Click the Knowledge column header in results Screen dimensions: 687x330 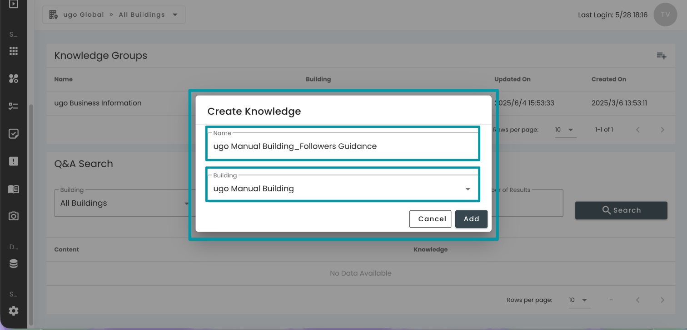(430, 249)
